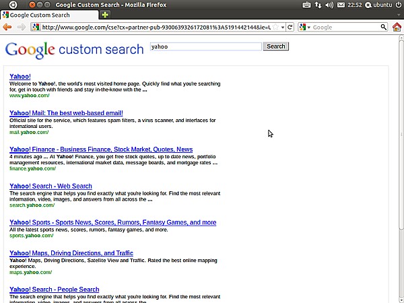Open the Ubuntu logo menu in the top panel

click(x=13, y=5)
